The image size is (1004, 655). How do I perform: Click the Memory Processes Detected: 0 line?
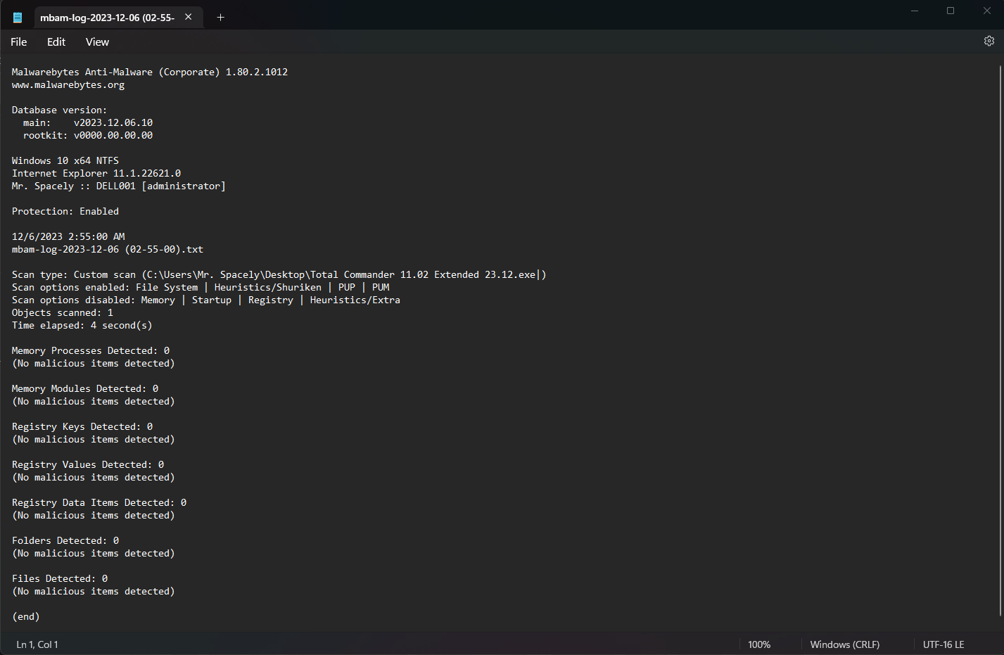91,350
